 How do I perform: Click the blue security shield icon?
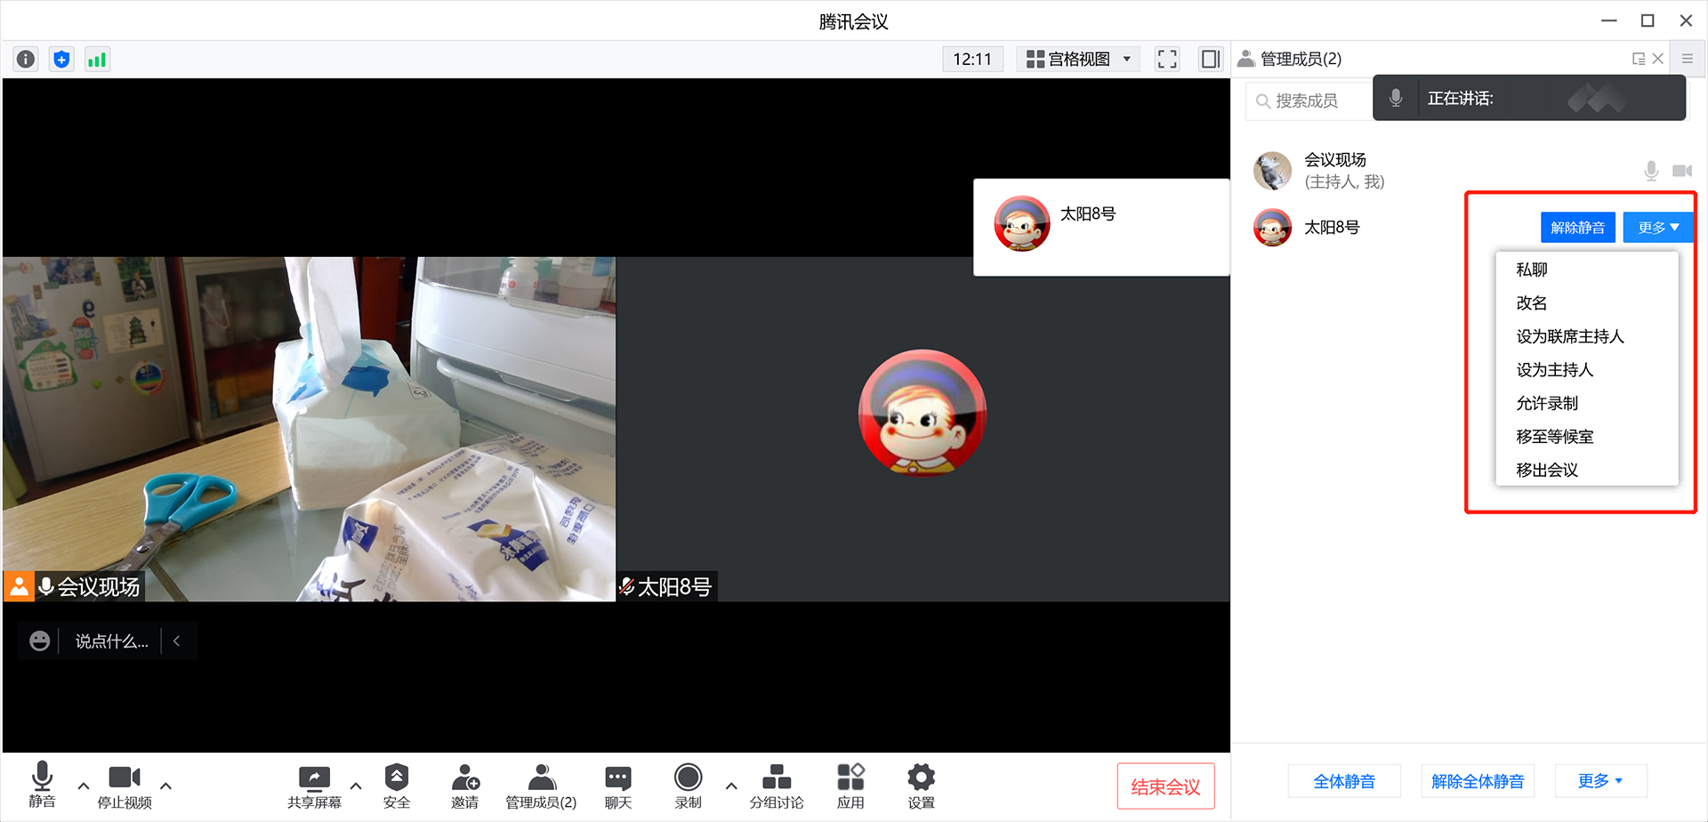pos(61,60)
